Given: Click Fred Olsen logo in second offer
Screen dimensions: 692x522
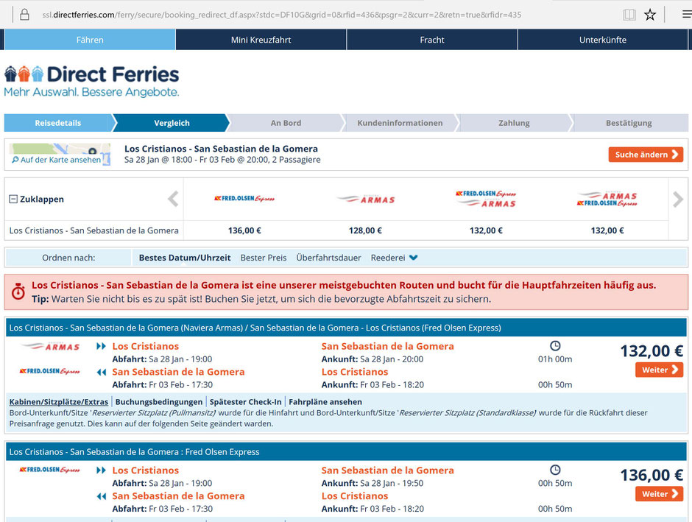Looking at the screenshot, I should [50, 470].
